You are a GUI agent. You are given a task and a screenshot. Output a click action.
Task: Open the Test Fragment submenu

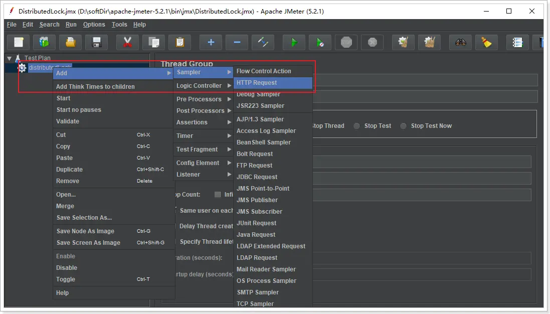coord(204,149)
